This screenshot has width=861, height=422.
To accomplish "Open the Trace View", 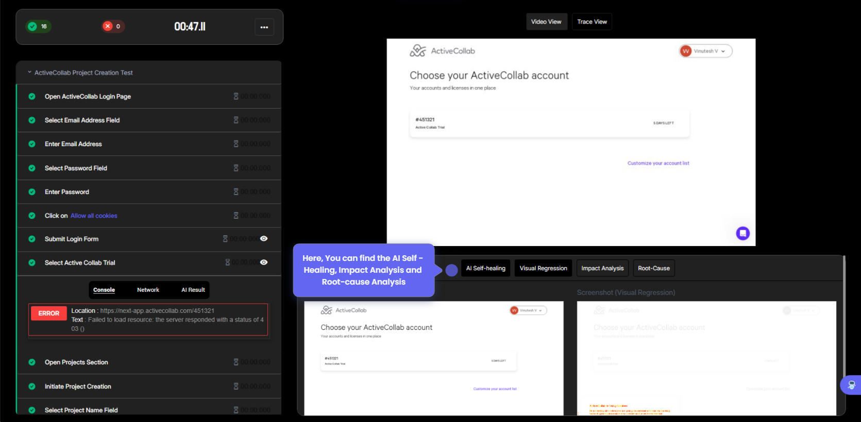I will (592, 22).
